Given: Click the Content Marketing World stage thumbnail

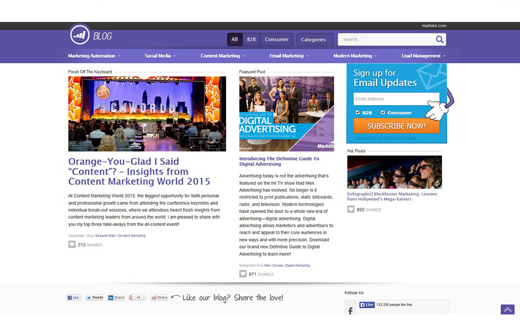Looking at the screenshot, I should tap(147, 114).
